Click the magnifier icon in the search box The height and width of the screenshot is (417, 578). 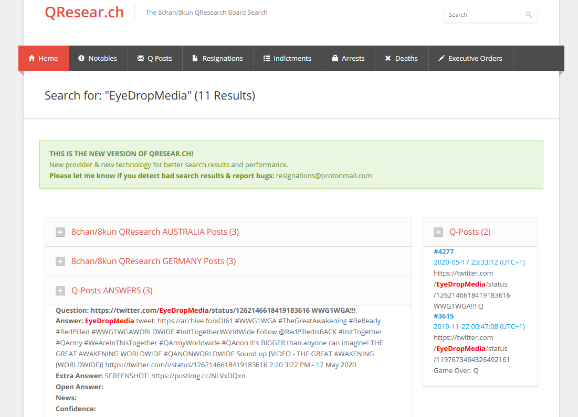[x=529, y=15]
